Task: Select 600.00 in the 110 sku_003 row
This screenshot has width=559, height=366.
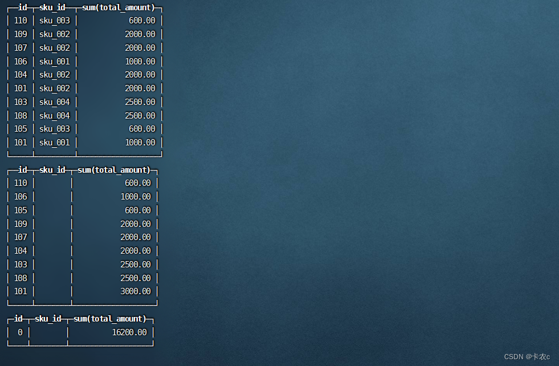Action: tap(142, 21)
